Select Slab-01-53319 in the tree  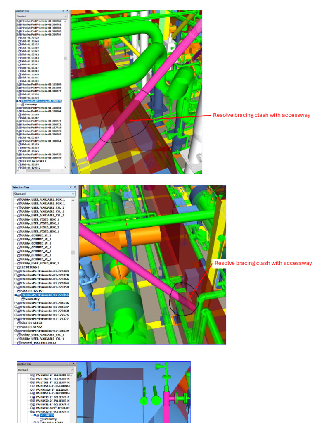click(x=30, y=48)
